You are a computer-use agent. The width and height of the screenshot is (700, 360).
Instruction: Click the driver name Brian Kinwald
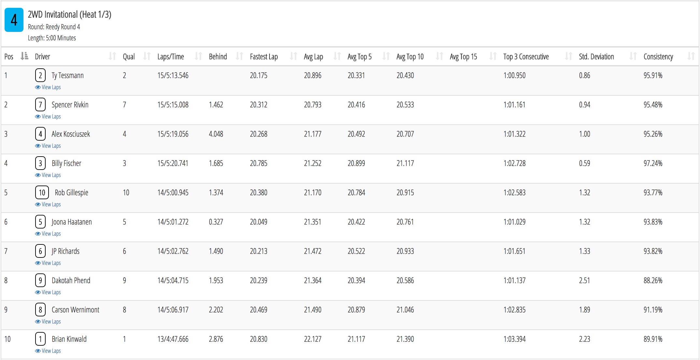coord(69,339)
